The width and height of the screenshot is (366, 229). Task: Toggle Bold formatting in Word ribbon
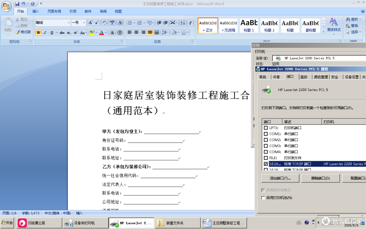[x=38, y=33]
